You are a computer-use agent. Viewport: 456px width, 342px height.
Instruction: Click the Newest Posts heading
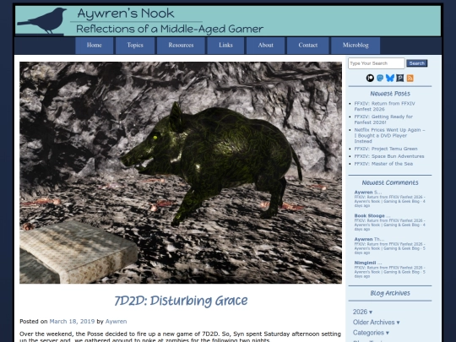pos(390,94)
